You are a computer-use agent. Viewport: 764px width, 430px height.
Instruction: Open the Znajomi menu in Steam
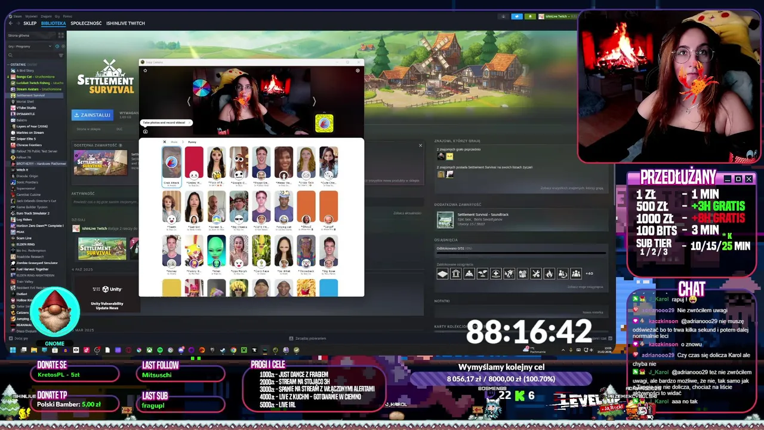(46, 16)
